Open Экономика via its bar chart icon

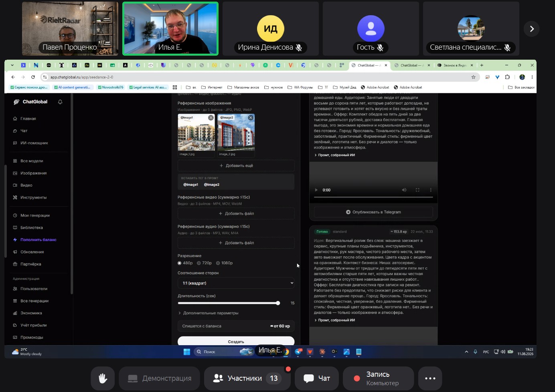tap(15, 313)
